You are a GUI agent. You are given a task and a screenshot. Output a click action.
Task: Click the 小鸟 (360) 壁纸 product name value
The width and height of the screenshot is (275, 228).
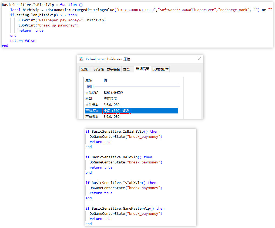[x=117, y=111]
